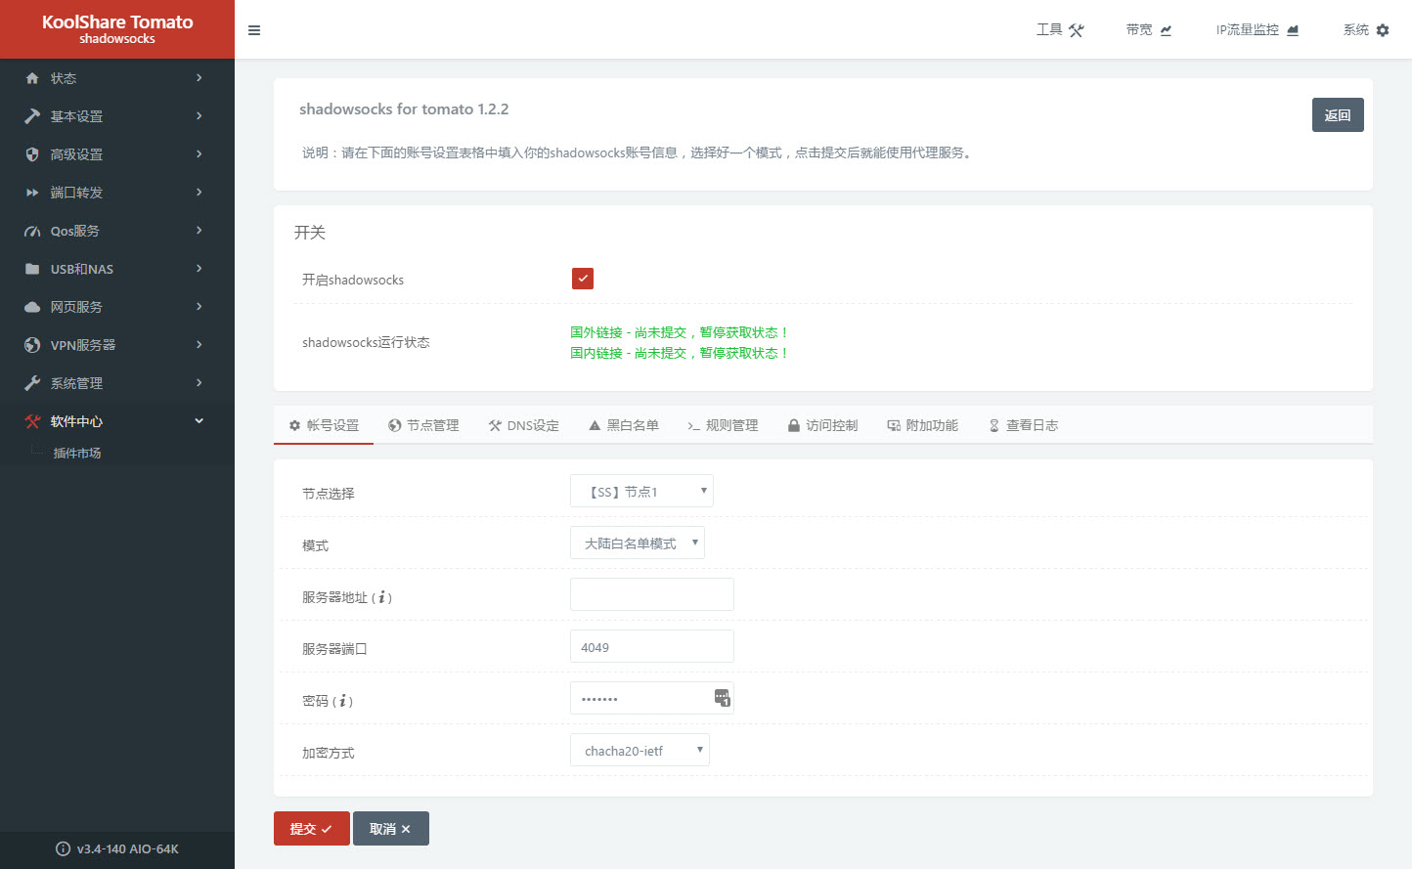The image size is (1412, 869).
Task: Open the 查看日志 log tab
Action: click(1023, 425)
